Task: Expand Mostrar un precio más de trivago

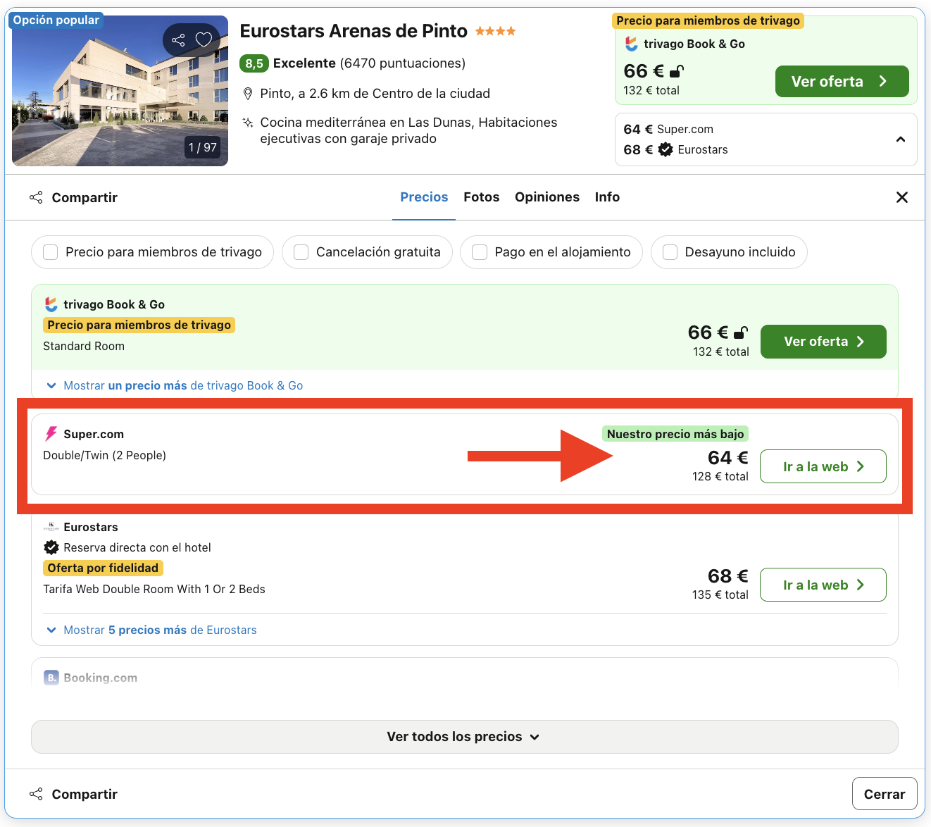Action: tap(174, 385)
